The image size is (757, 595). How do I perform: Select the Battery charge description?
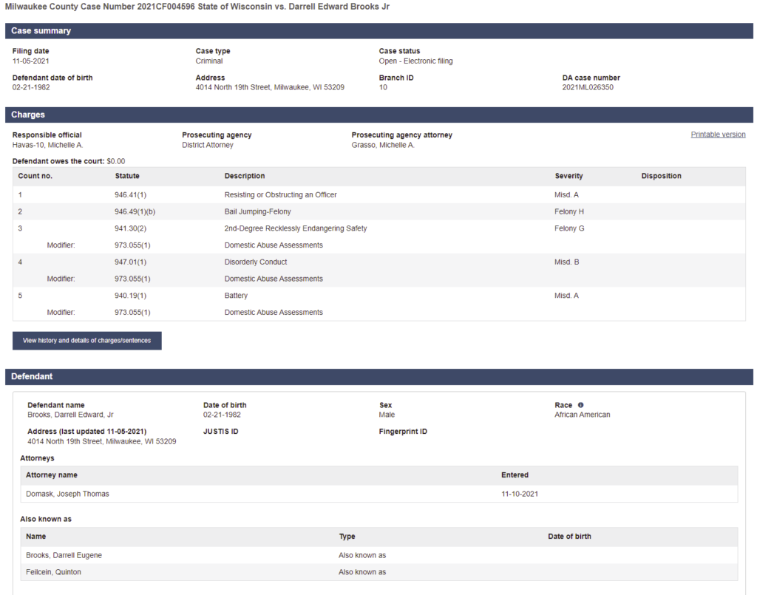coord(236,296)
